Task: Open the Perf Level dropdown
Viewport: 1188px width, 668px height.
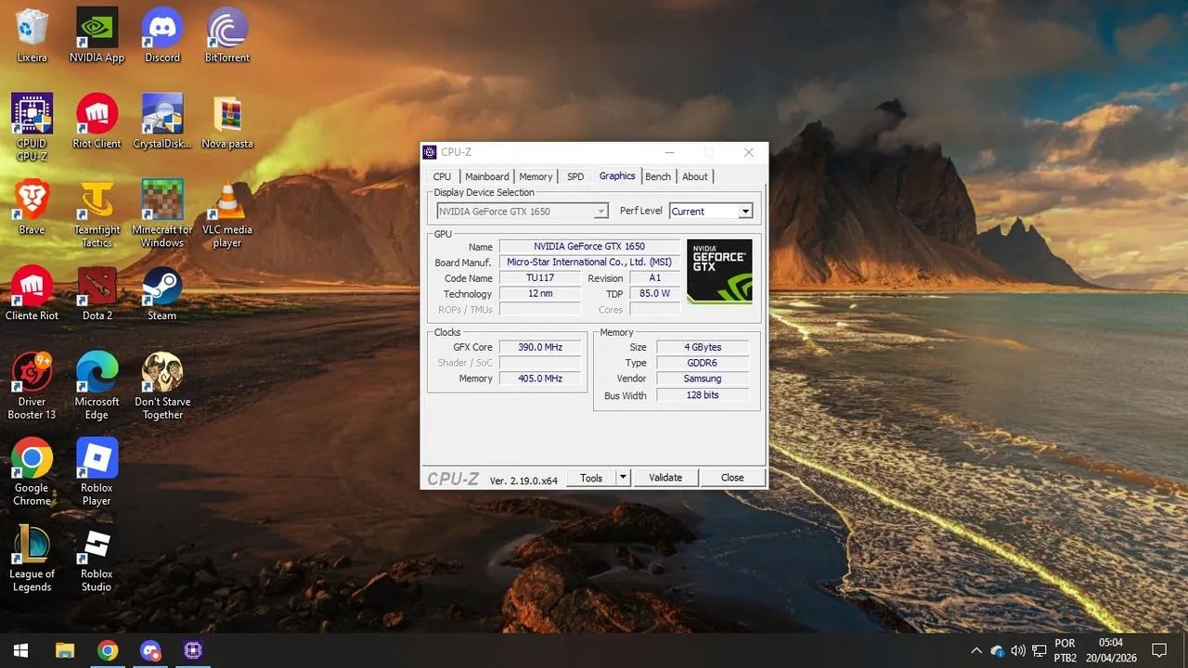Action: pyautogui.click(x=711, y=212)
